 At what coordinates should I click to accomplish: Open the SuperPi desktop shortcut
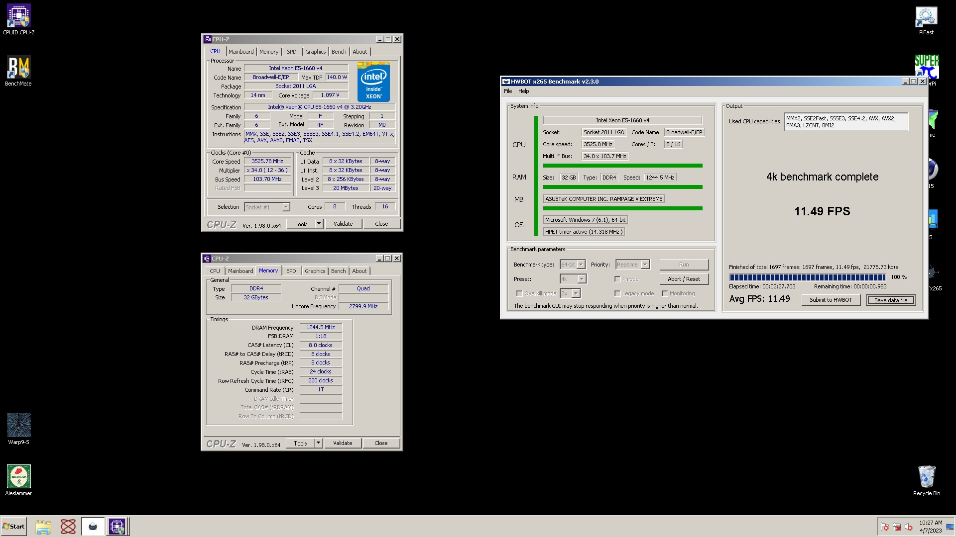pyautogui.click(x=927, y=67)
